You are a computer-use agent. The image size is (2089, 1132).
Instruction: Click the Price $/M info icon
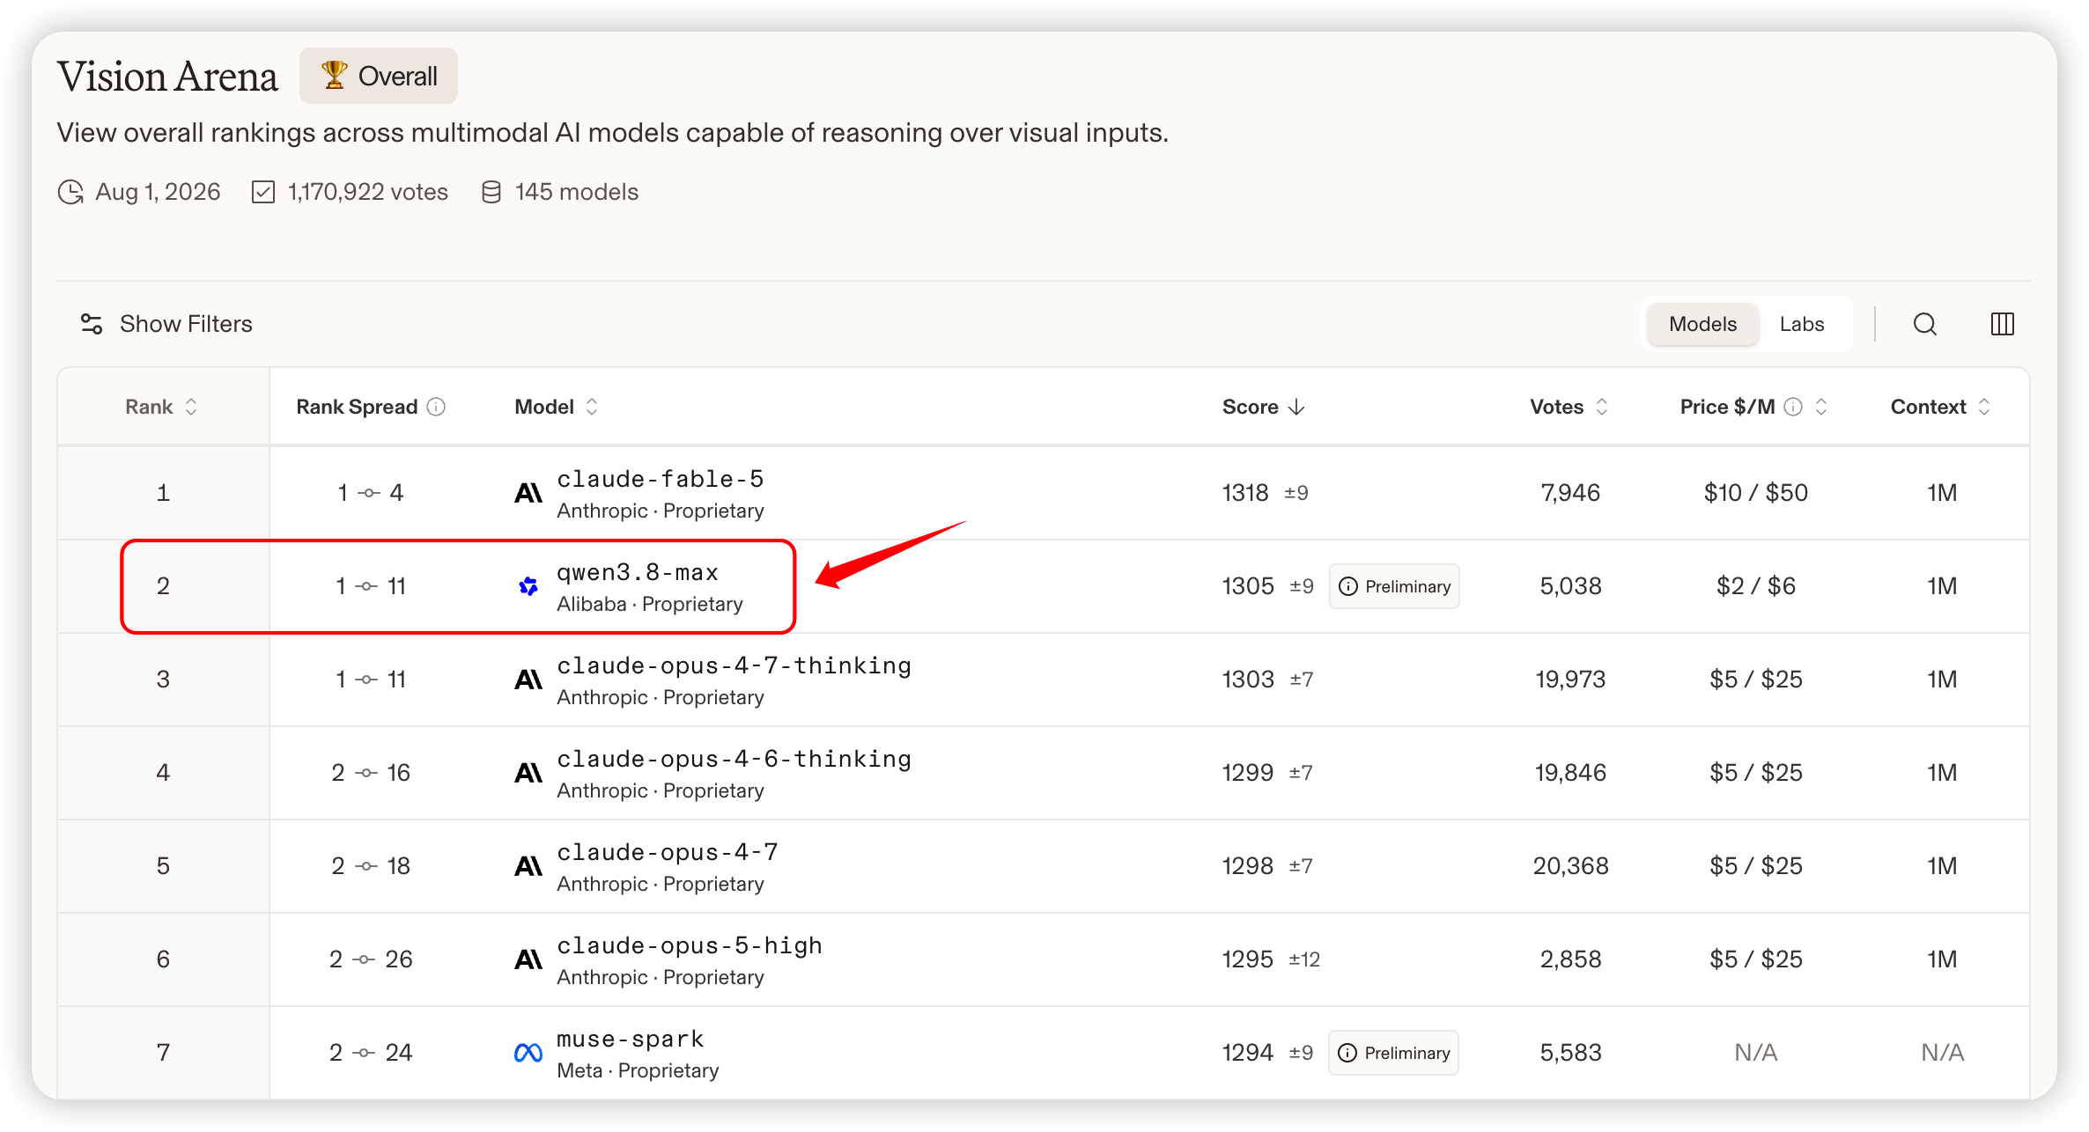pos(1793,407)
